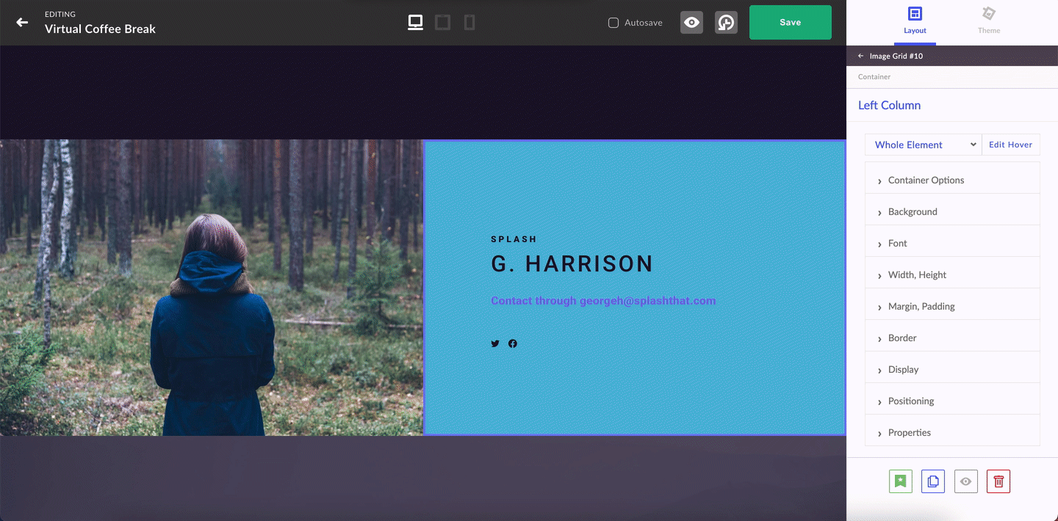1058x521 pixels.
Task: Expand the Display section
Action: 953,369
